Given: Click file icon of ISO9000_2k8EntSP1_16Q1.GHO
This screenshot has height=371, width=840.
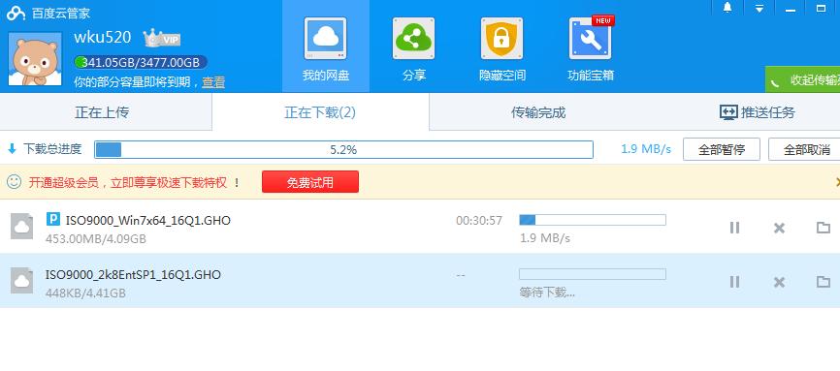Looking at the screenshot, I should coord(22,280).
